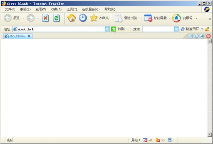The height and width of the screenshot is (144, 213).
Task: Click the red close-tab circle icon
Action: point(208,36)
